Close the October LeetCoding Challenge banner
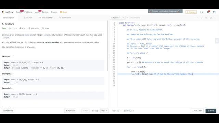 click(180, 11)
